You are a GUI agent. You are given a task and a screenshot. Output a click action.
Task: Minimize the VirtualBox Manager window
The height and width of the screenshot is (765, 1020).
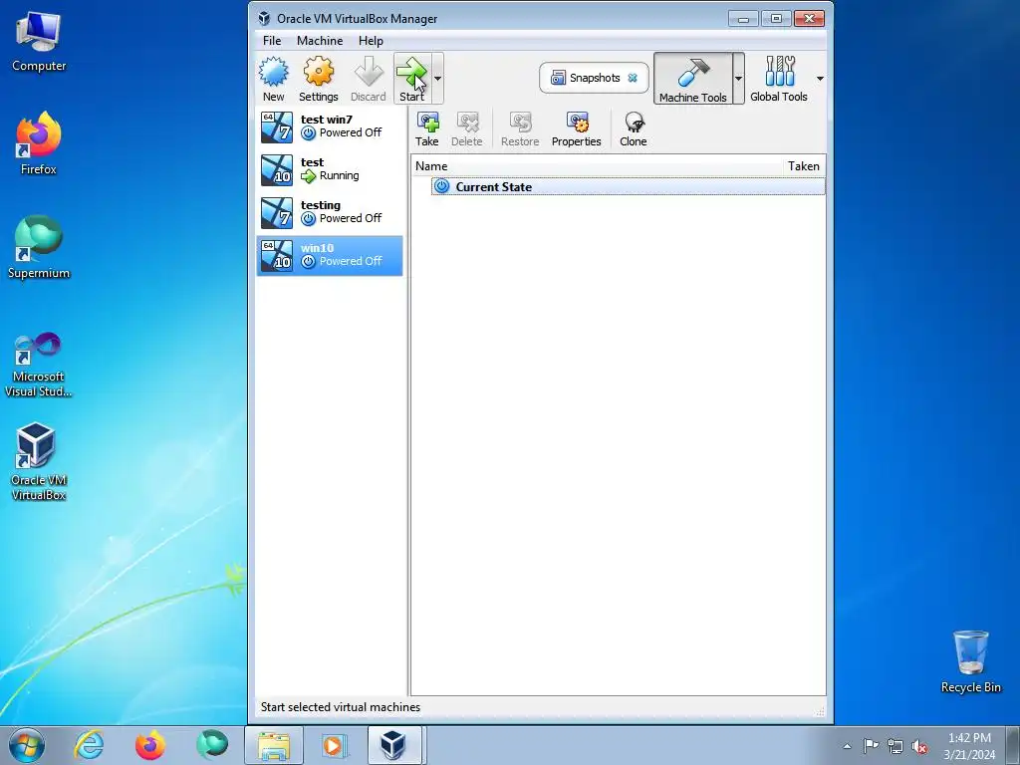click(743, 19)
